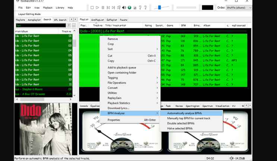Switch to the SimPlayList tab
277x161 pixels.
[98, 20]
